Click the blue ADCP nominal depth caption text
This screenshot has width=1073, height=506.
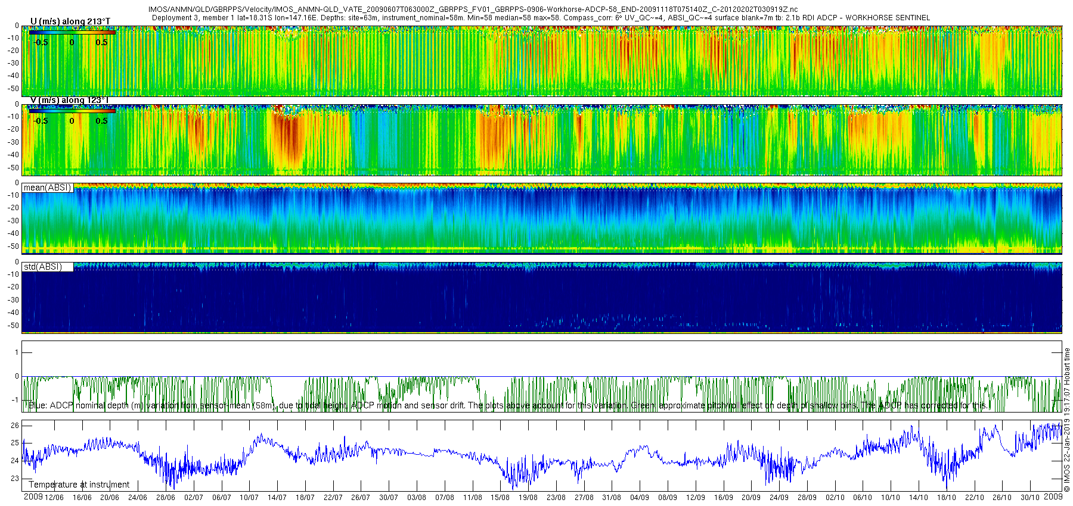[x=508, y=405]
